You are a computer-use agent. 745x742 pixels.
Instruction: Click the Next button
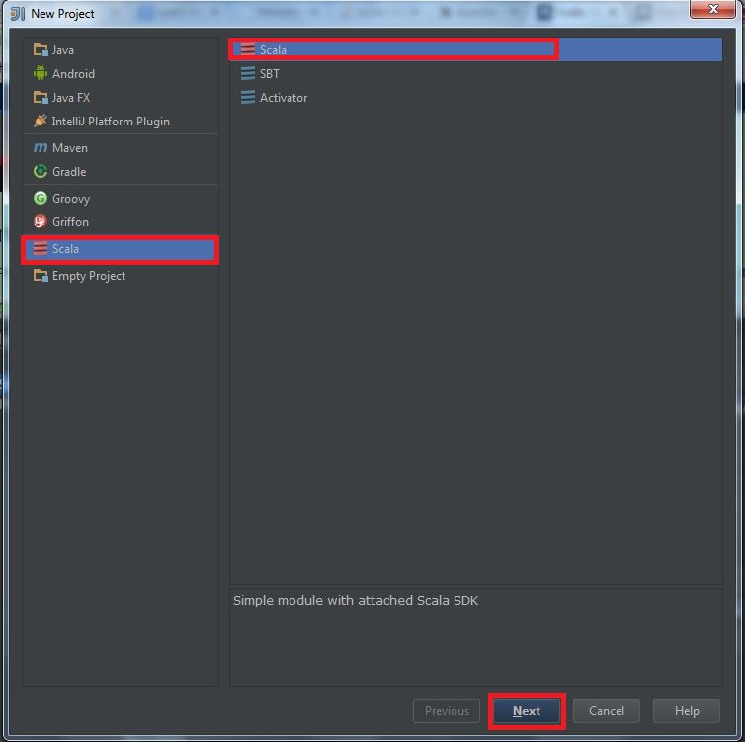click(x=527, y=711)
